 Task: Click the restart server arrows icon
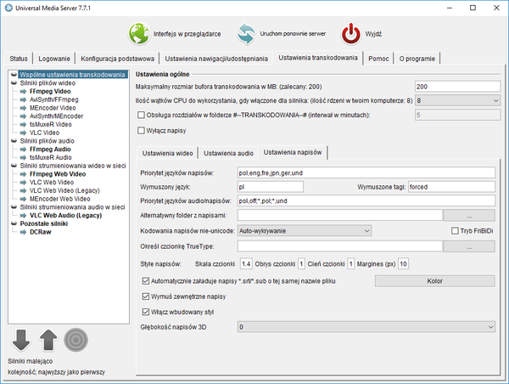[x=246, y=33]
